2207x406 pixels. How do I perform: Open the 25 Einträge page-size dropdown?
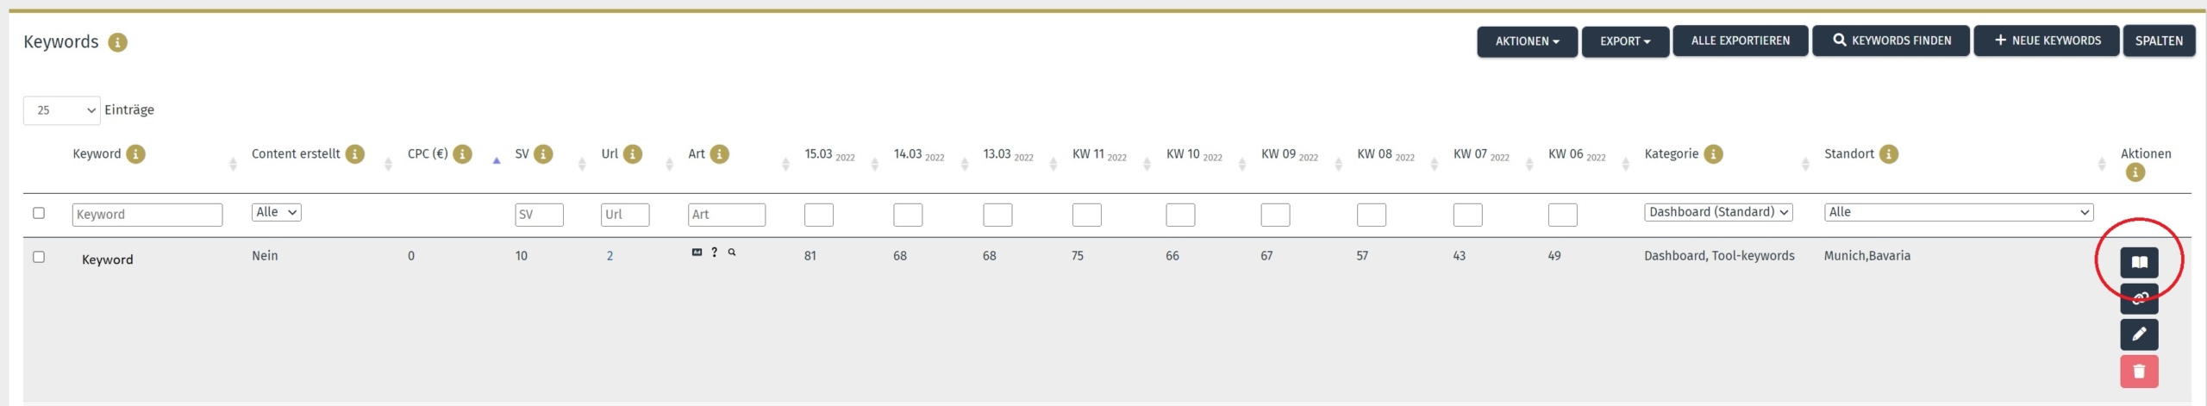[62, 110]
